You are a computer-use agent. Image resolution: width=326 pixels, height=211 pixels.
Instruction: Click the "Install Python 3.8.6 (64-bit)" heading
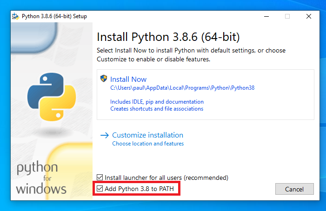(168, 37)
